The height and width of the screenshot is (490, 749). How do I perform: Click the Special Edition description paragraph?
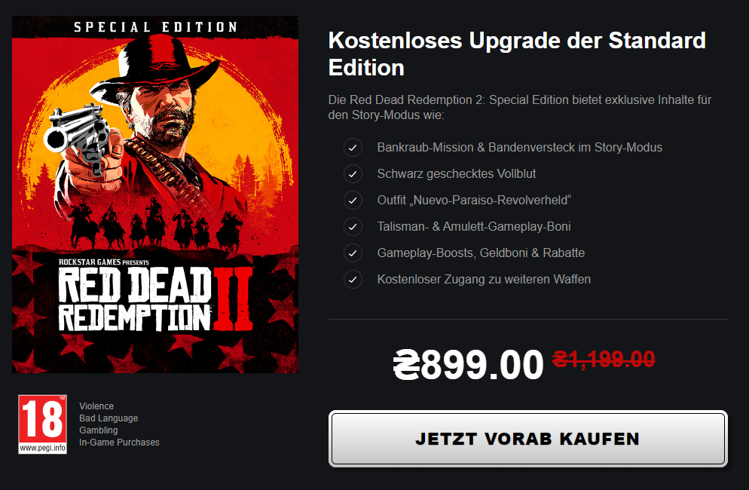[x=520, y=107]
